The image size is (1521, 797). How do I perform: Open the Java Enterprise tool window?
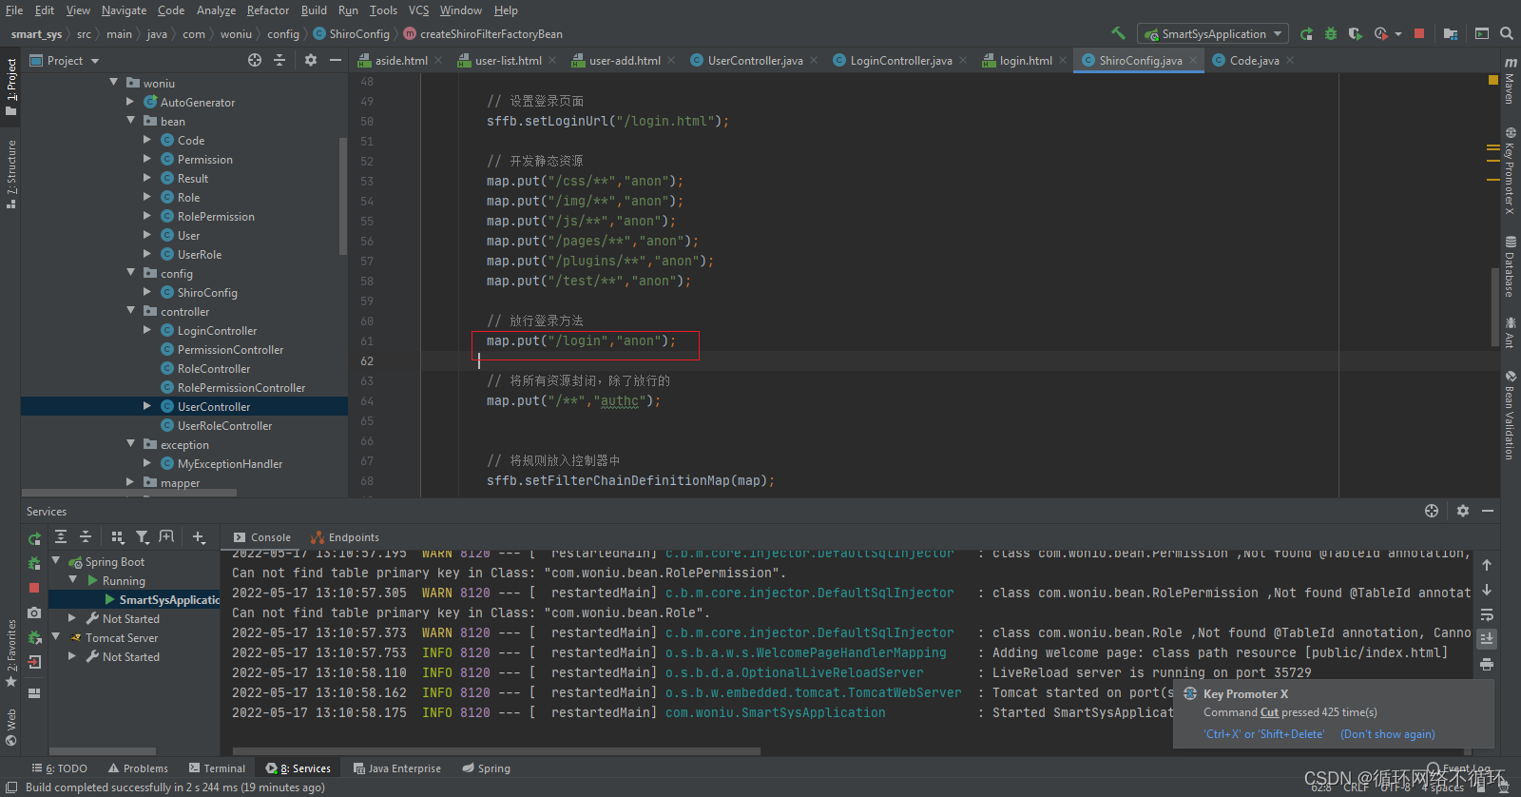(x=397, y=768)
